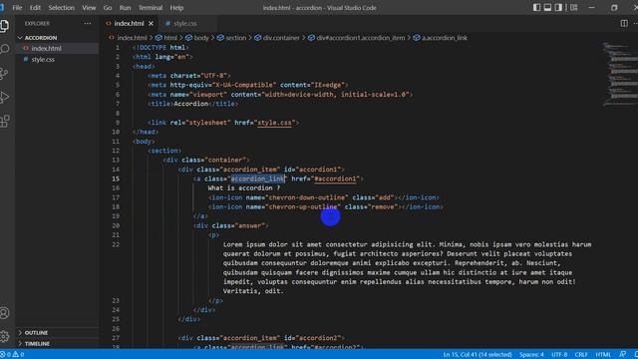The image size is (638, 359).
Task: Click line number 12 in the gutter
Action: tap(116, 151)
